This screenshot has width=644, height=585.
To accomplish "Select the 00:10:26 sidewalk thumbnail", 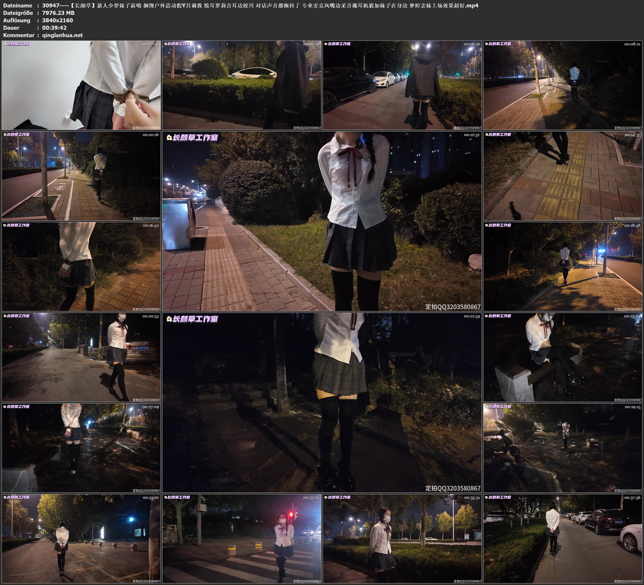I will click(81, 176).
